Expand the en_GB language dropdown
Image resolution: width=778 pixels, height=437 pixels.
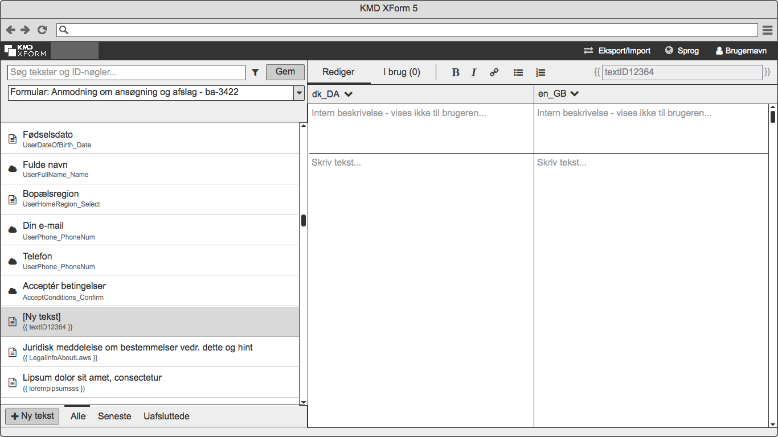point(574,94)
